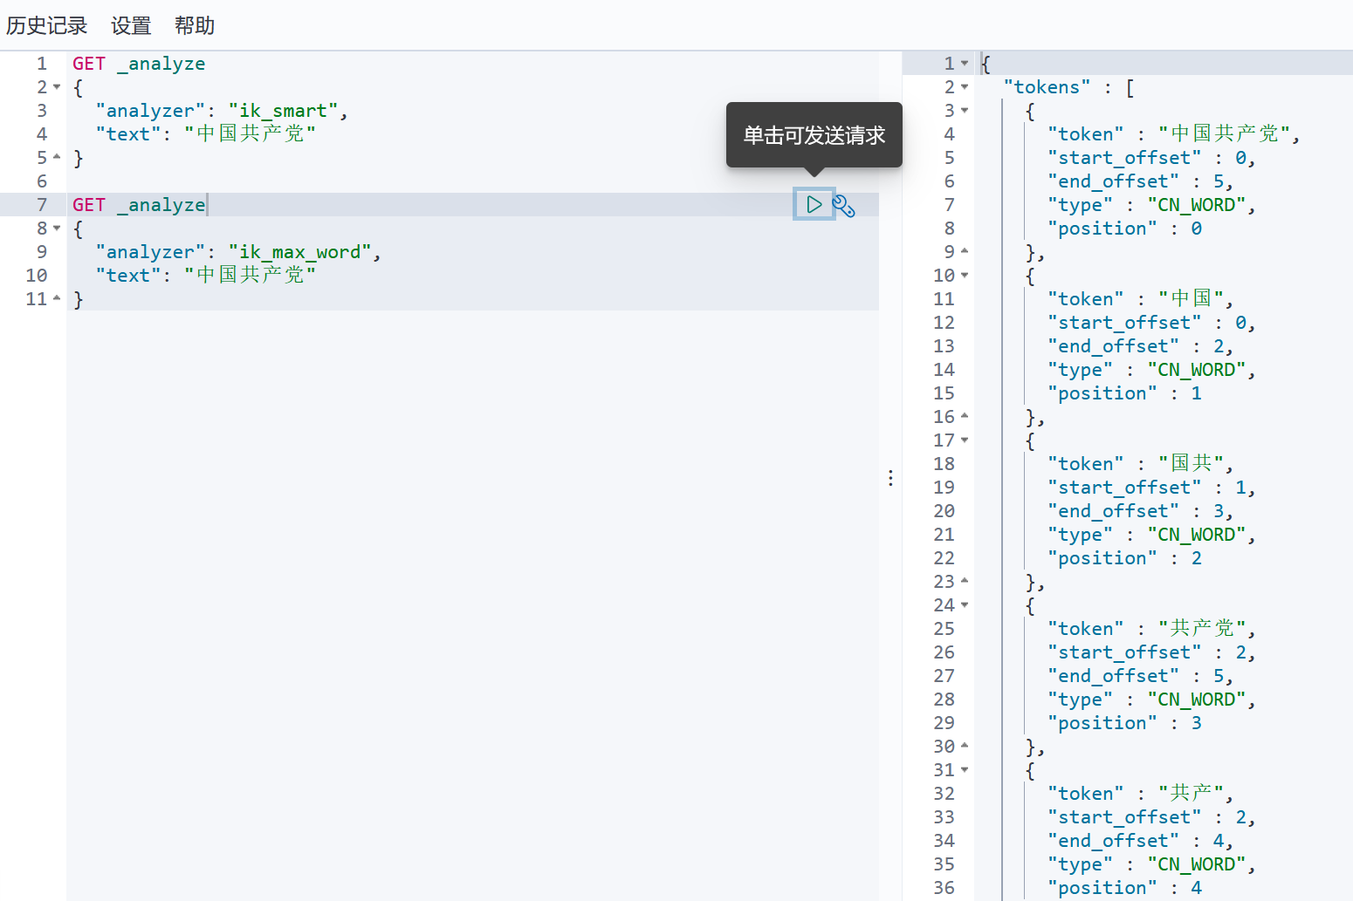This screenshot has width=1353, height=901.
Task: Click the "tokens" key in response
Action: tap(1047, 87)
